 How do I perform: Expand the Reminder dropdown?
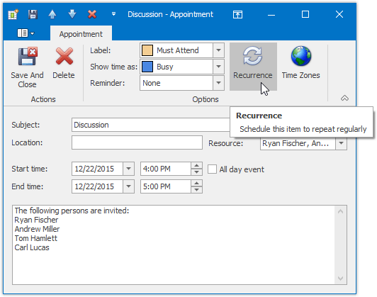point(218,83)
